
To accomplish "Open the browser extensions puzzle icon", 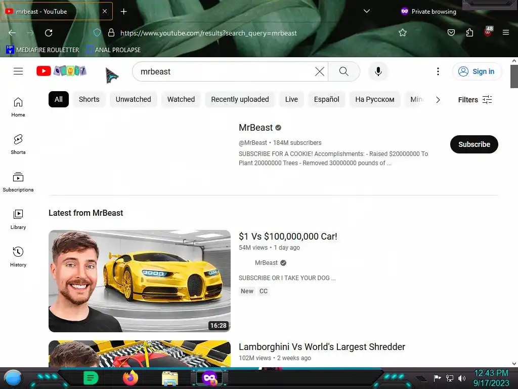I will point(469,33).
